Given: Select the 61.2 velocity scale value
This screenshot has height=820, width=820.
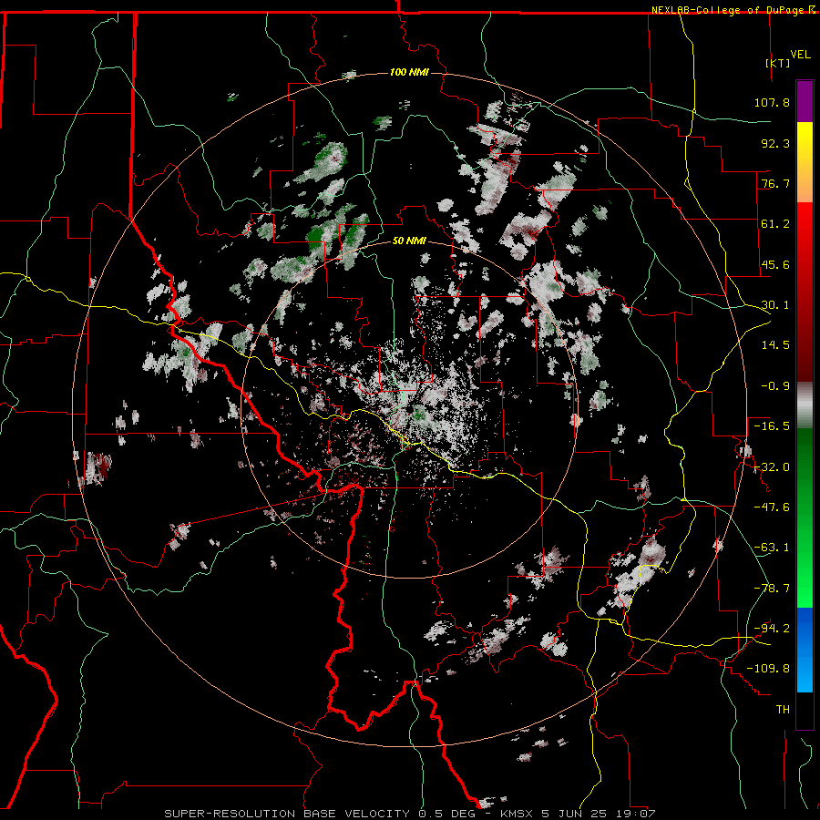Looking at the screenshot, I should (x=775, y=224).
